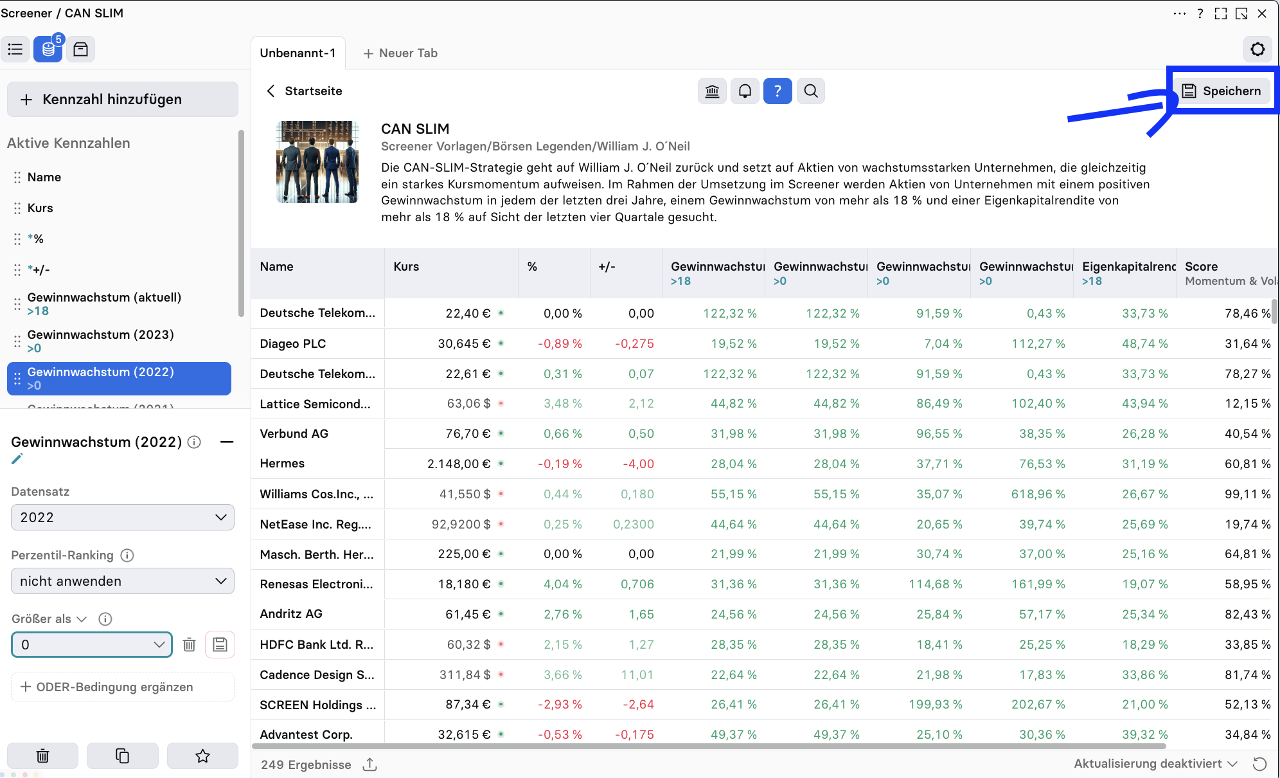Viewport: 1280px width, 778px height.
Task: Open the bank building icon
Action: click(x=712, y=91)
